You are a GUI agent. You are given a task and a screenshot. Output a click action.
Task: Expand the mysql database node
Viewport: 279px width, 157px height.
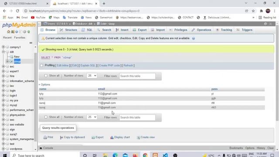(x=3, y=105)
